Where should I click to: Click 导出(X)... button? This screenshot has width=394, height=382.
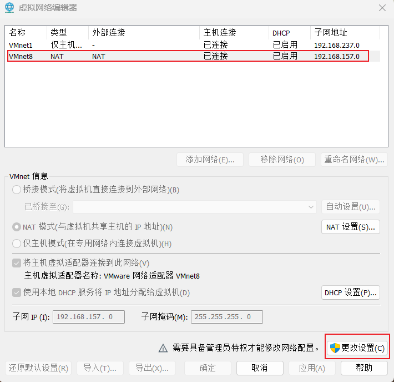(x=152, y=368)
